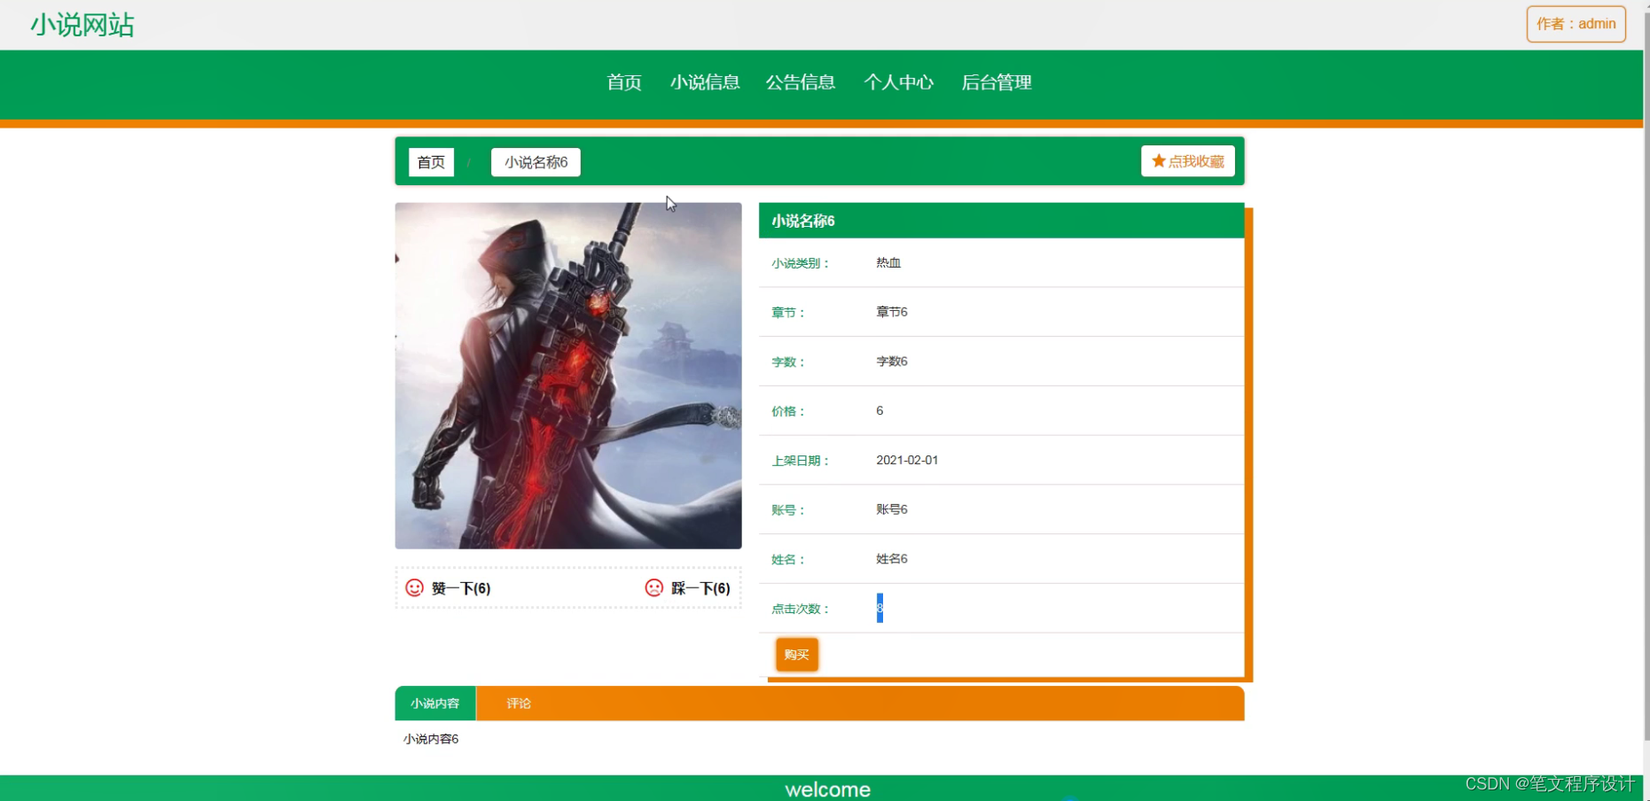Click the 小说名称6 breadcrumb item
The width and height of the screenshot is (1650, 801).
536,162
